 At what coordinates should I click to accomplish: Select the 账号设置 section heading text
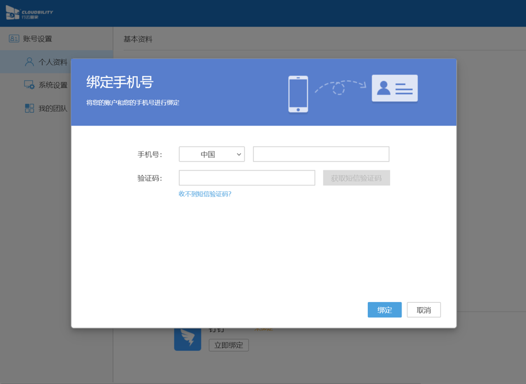click(38, 39)
